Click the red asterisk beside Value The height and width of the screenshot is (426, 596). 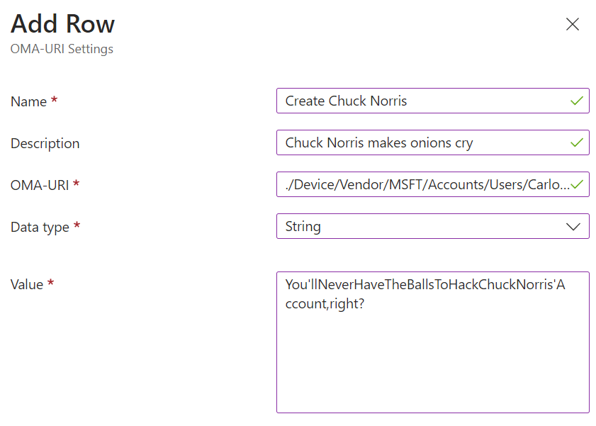tap(50, 284)
